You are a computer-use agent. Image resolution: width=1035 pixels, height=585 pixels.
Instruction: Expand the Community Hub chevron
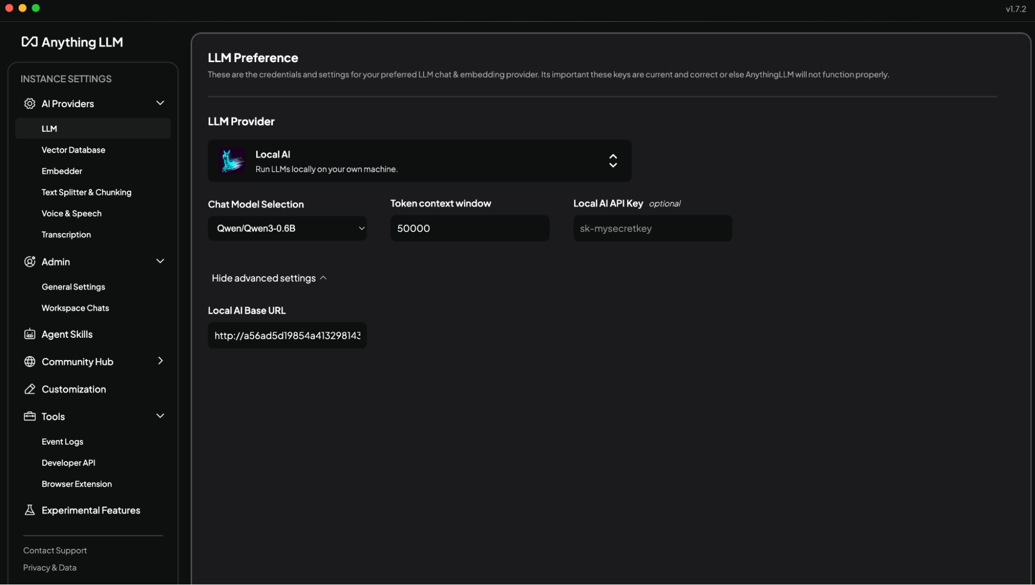click(x=160, y=361)
